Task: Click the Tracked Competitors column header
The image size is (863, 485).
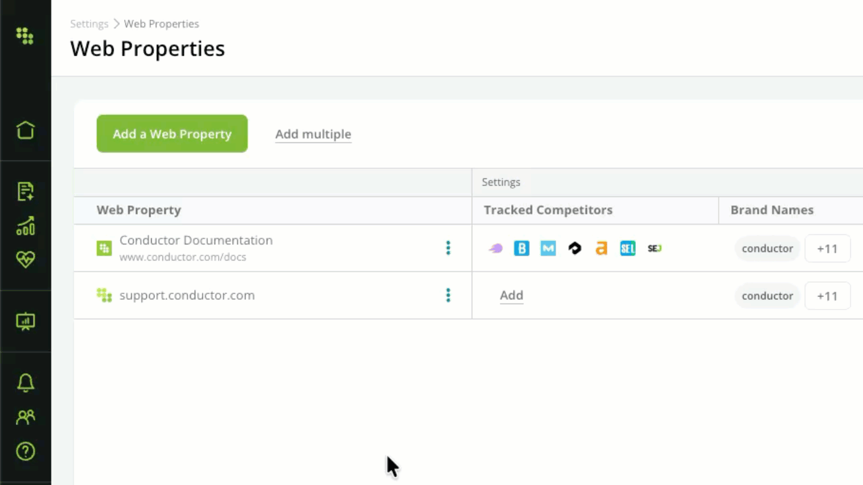Action: (x=548, y=210)
